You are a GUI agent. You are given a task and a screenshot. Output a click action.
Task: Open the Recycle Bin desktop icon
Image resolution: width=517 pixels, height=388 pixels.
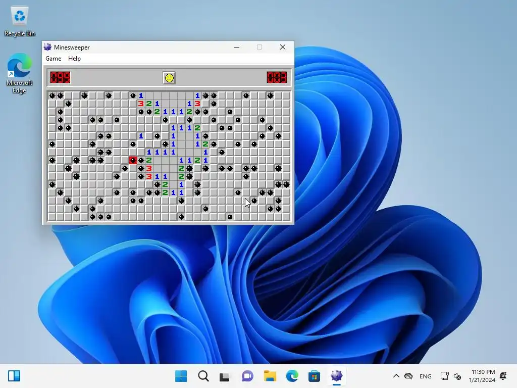click(x=20, y=21)
